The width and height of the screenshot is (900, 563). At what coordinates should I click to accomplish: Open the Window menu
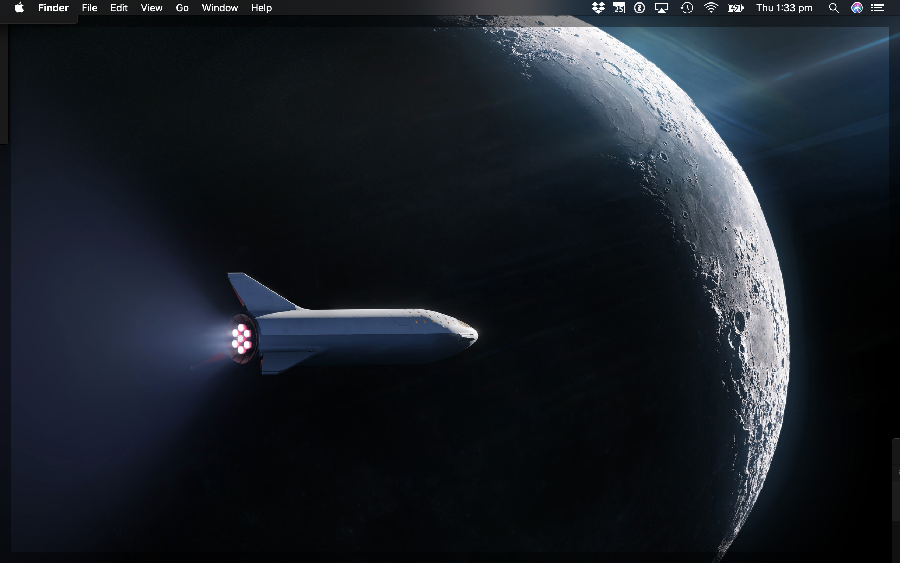click(219, 8)
